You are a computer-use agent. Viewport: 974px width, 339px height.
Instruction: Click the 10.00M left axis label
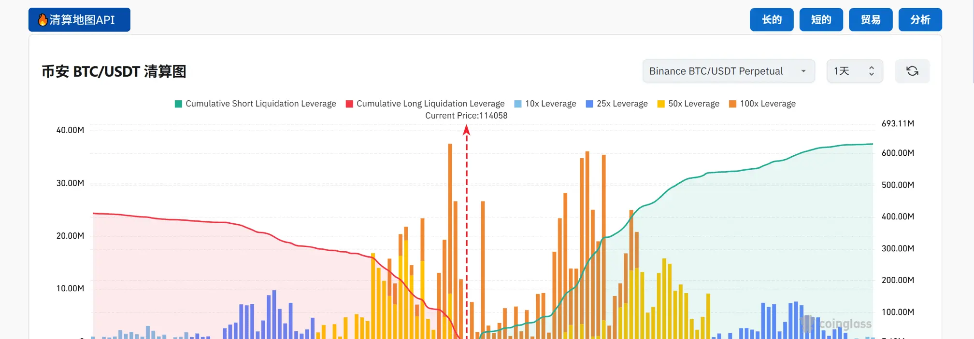[x=70, y=288]
